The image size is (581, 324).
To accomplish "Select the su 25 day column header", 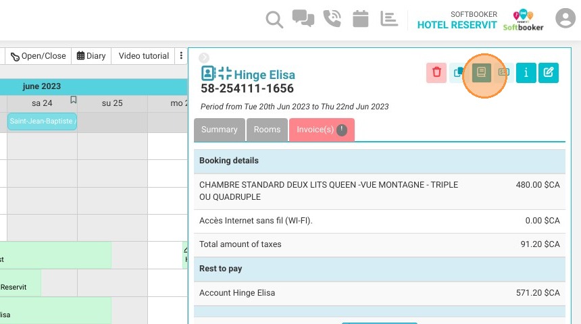I will (112, 103).
